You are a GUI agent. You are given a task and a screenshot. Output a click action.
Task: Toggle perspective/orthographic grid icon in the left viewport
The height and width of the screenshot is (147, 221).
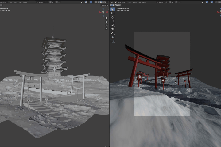pos(107,28)
